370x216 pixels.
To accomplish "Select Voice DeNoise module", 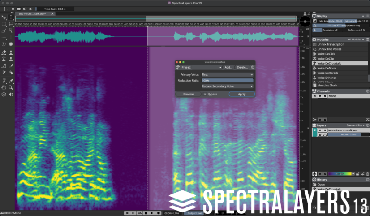I will (340, 68).
